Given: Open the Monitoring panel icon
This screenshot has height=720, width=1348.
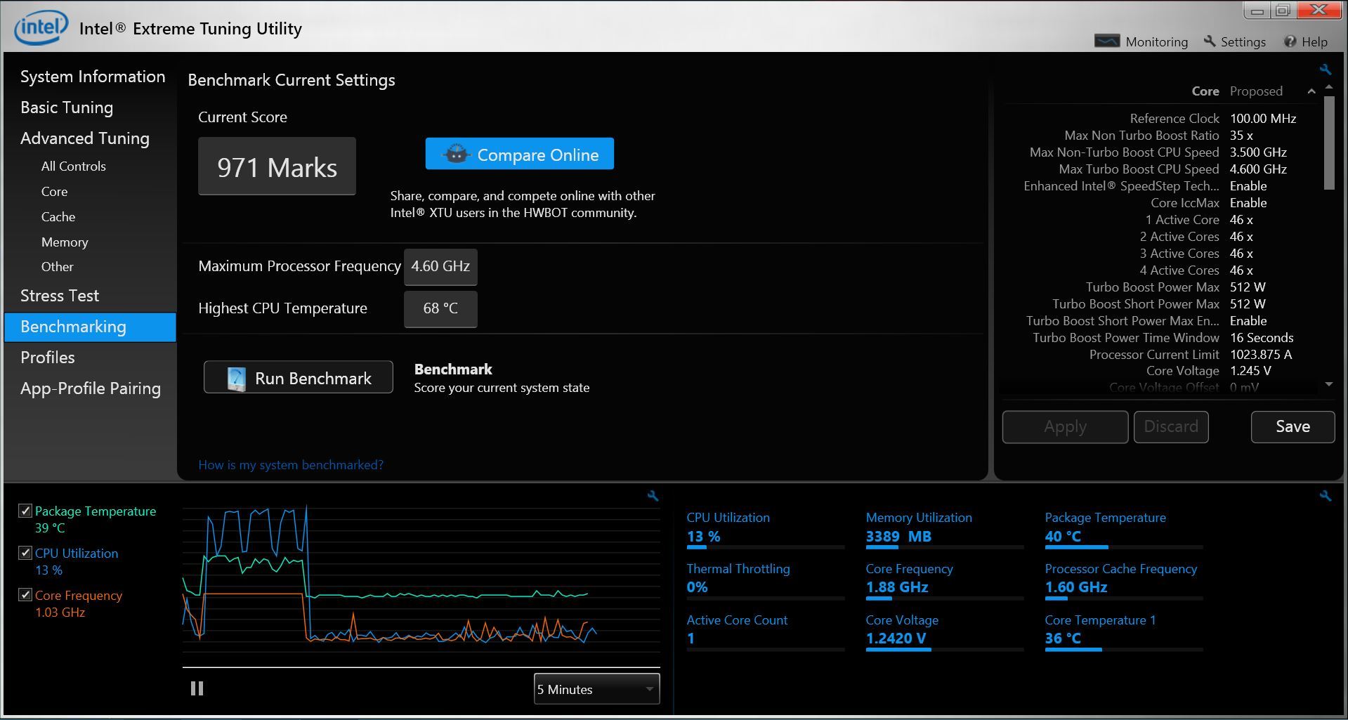Looking at the screenshot, I should click(1107, 41).
